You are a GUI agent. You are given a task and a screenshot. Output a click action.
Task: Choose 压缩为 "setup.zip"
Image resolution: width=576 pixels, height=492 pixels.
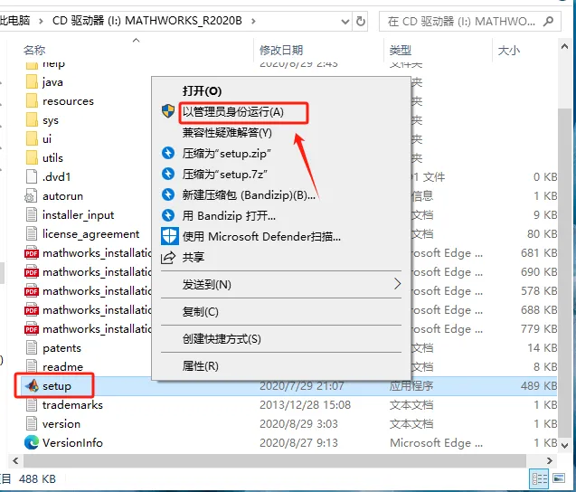tap(227, 153)
